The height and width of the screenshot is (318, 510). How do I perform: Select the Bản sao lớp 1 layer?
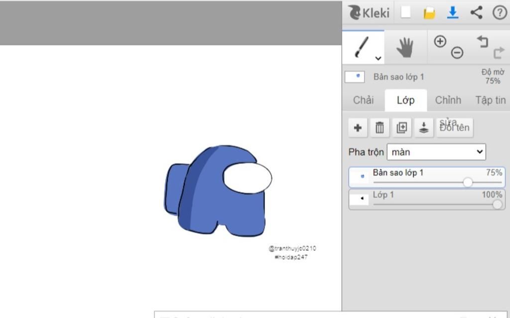pos(427,177)
